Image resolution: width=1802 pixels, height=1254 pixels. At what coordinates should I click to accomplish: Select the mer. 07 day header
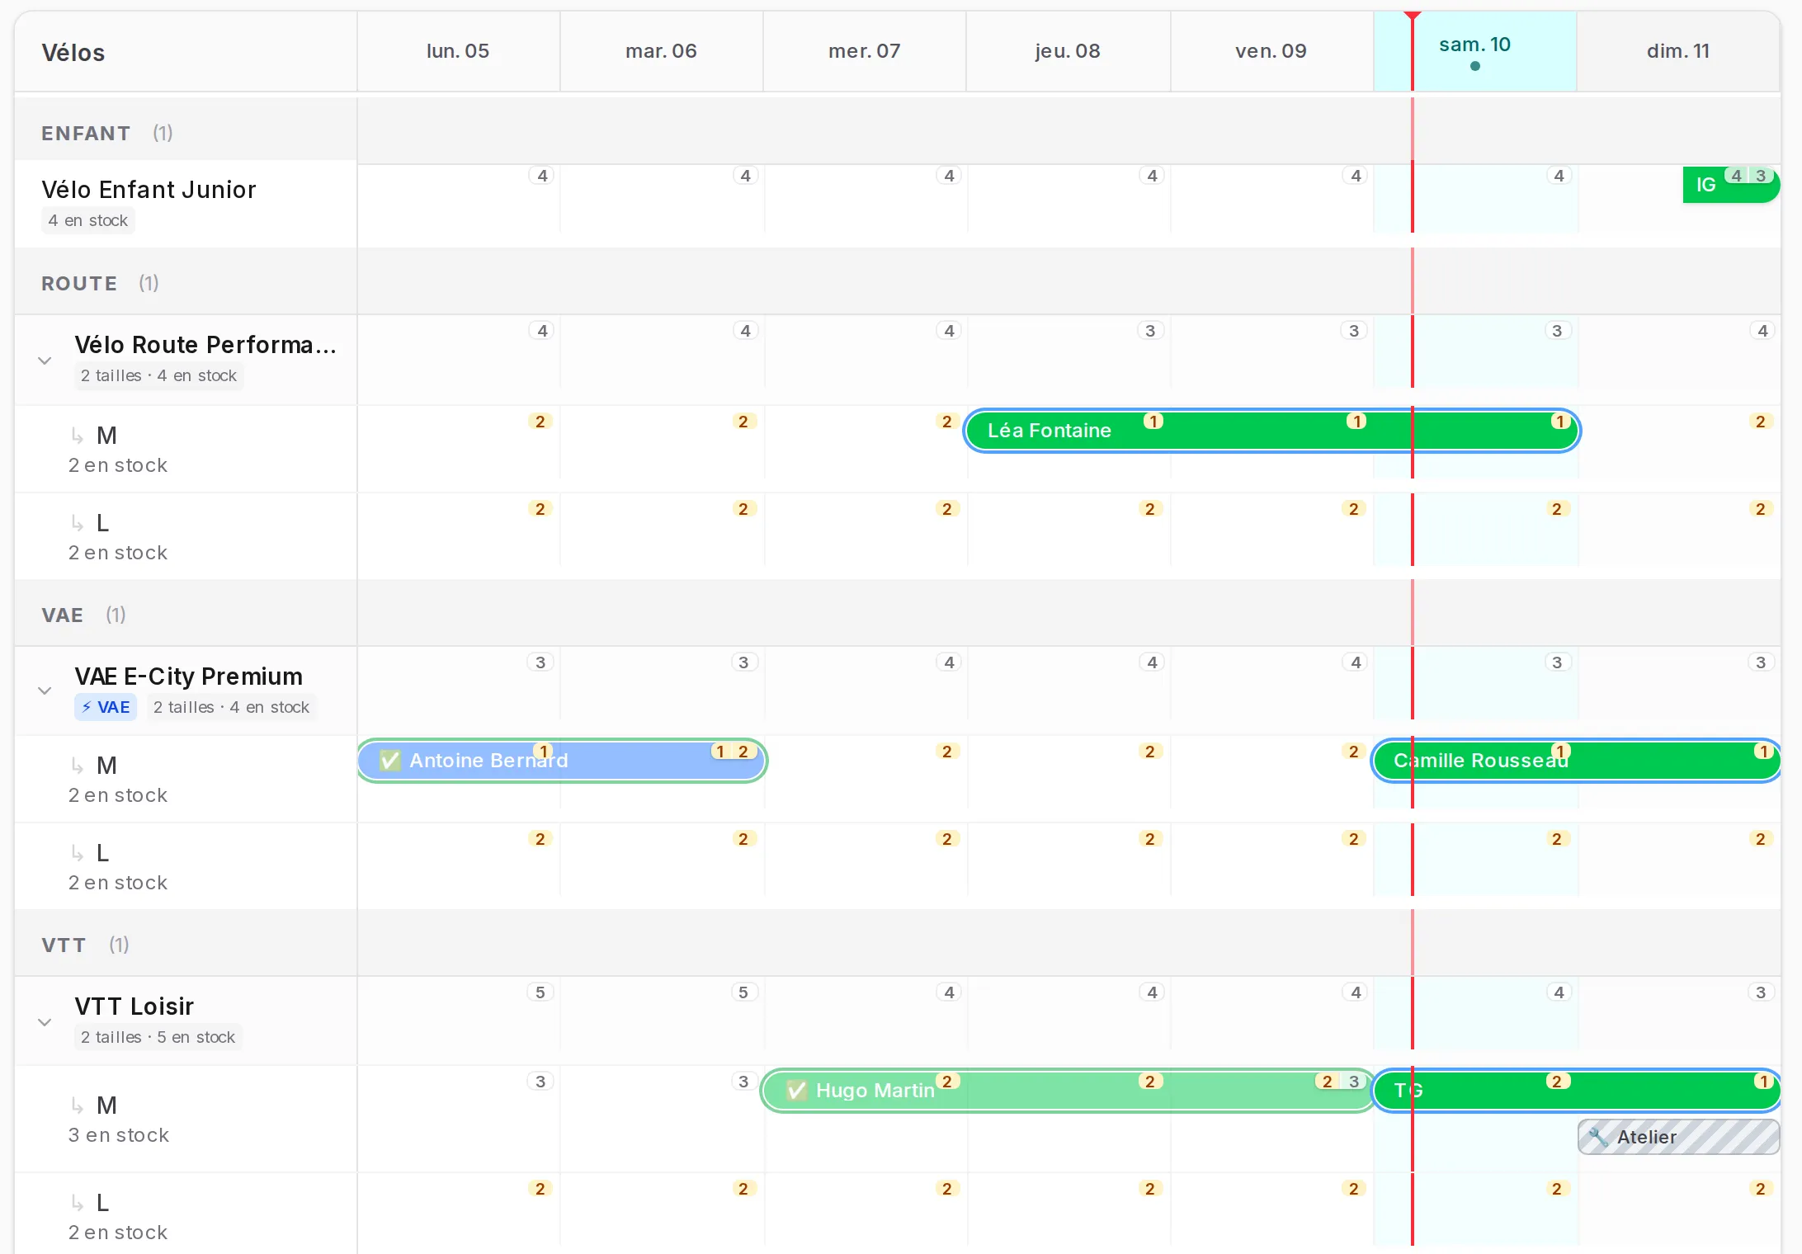[864, 51]
